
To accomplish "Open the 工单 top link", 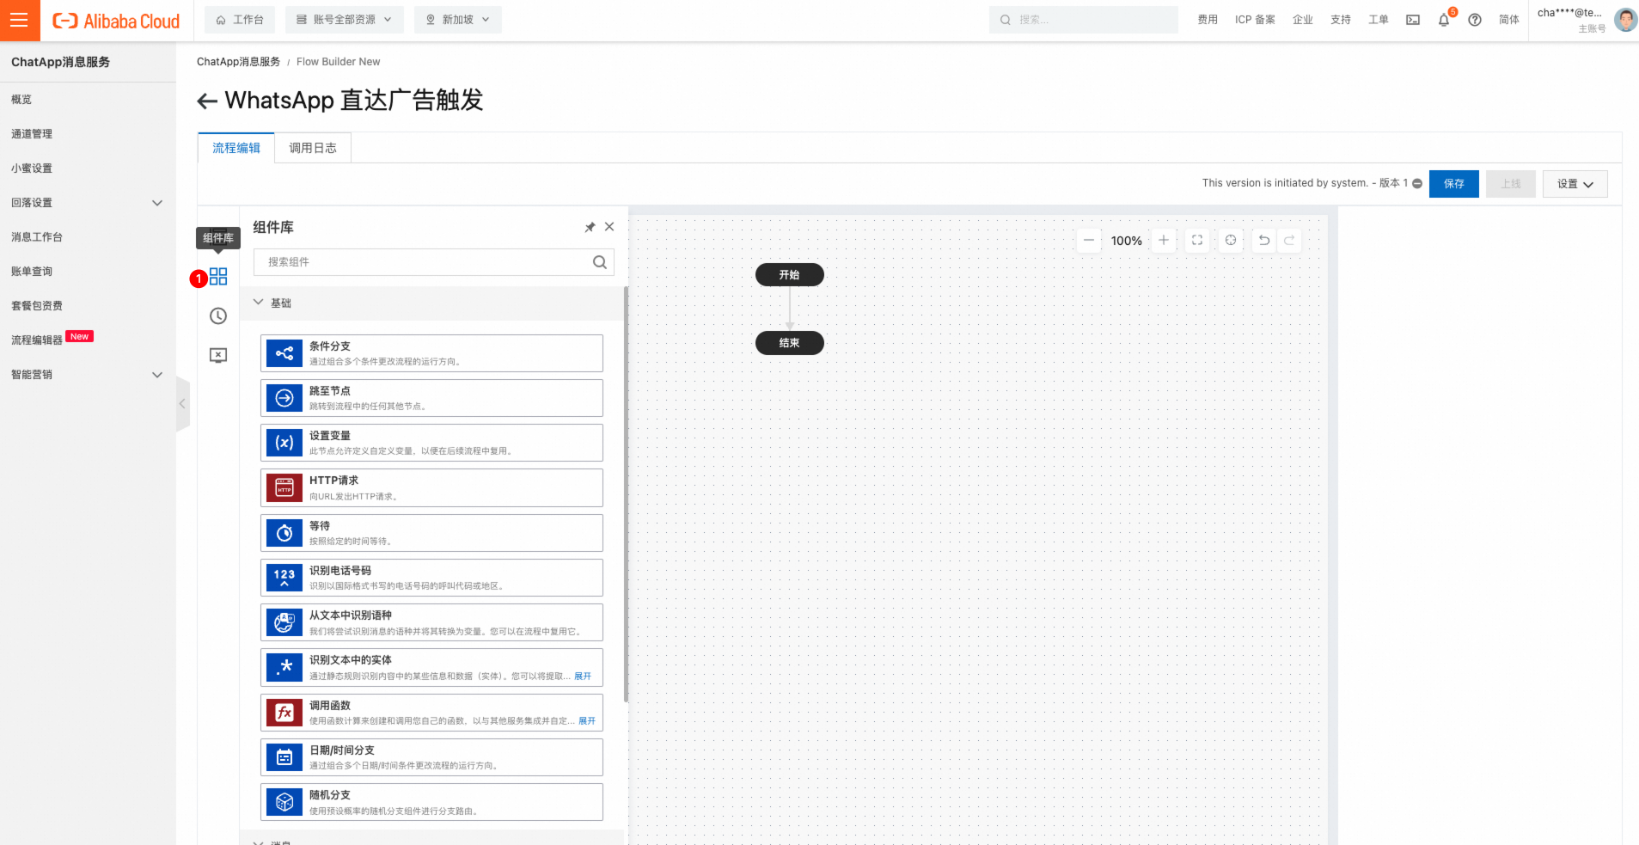I will tap(1379, 20).
